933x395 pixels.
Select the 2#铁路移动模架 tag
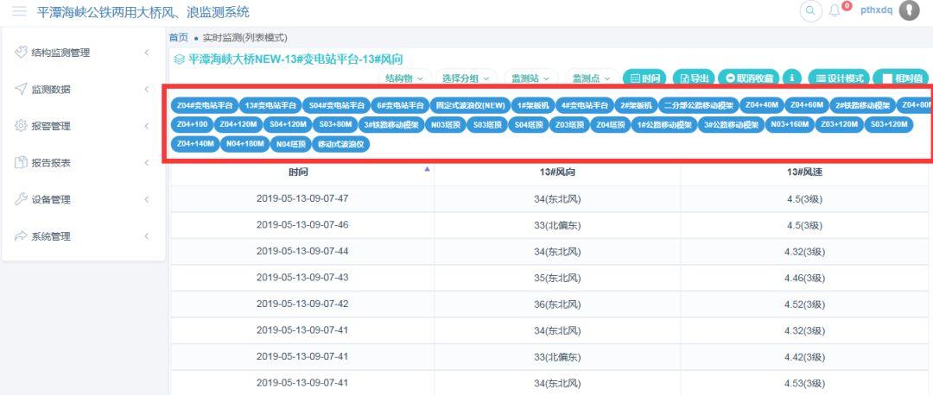(x=862, y=106)
